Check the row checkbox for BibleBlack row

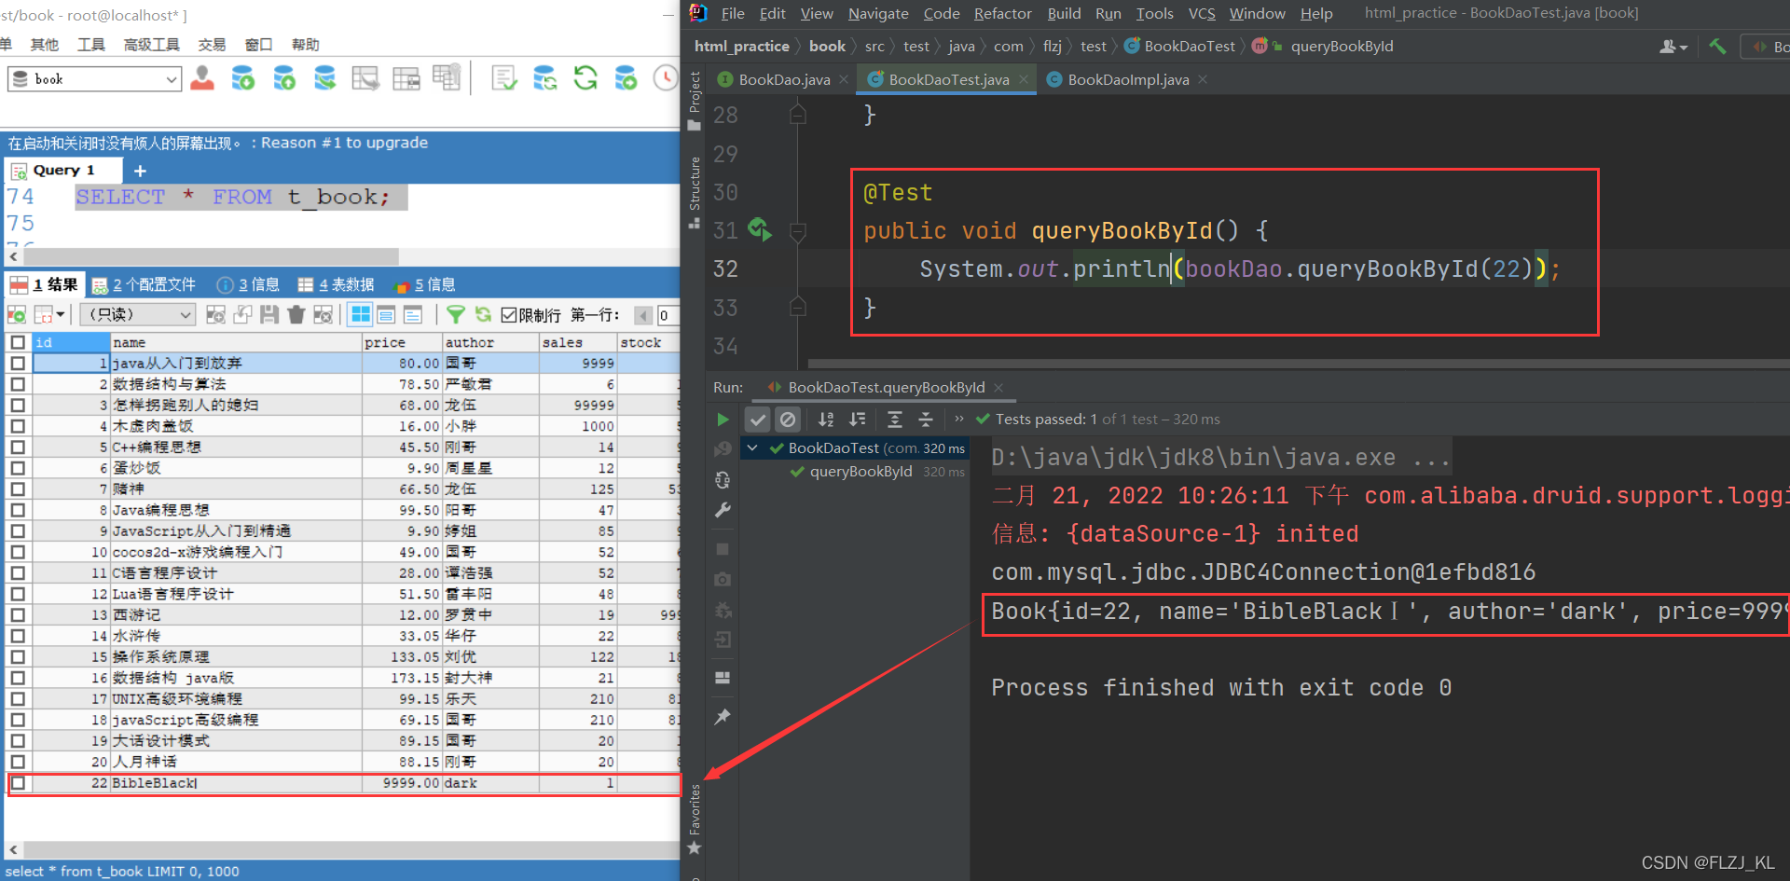click(x=18, y=783)
